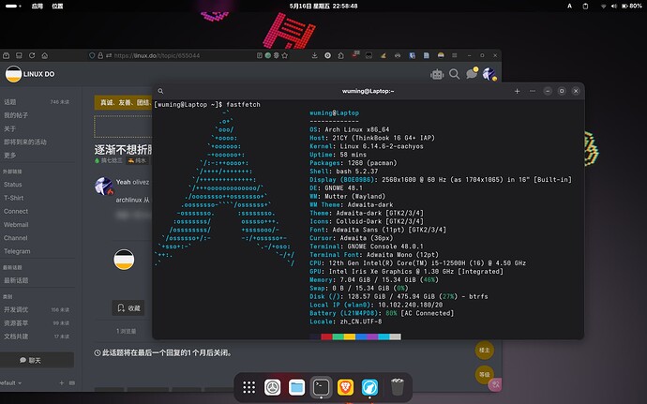647x404 pixels.
Task: Go to the browser home page
Action: click(45, 55)
